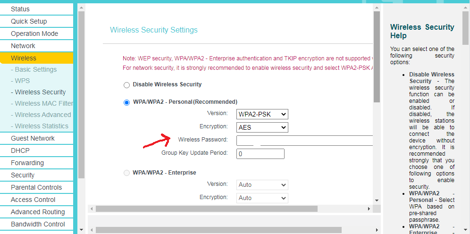Open the WPA2-PSK Version dropdown
This screenshot has width=470, height=234.
(x=262, y=114)
